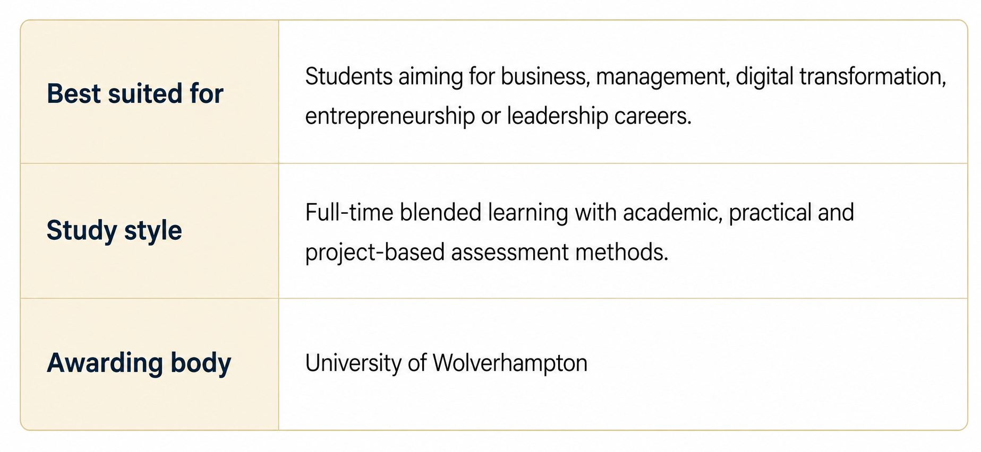981x452 pixels.
Task: Click the 'Best suited for' row heading
Action: [x=135, y=93]
